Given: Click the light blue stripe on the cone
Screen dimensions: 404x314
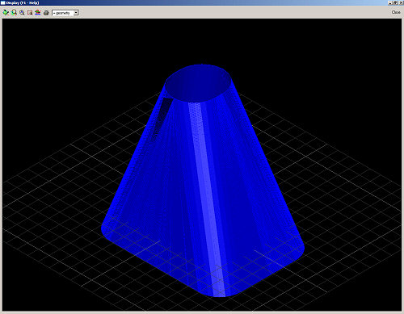Looking at the screenshot, I should pos(207,199).
